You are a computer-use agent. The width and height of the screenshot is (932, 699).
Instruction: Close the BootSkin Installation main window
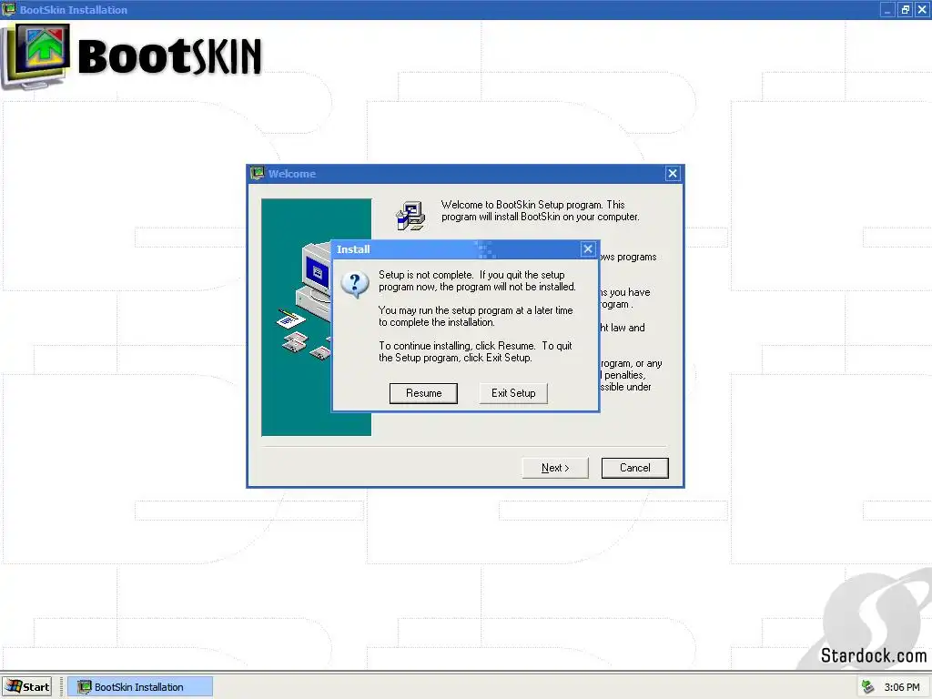pyautogui.click(x=922, y=9)
